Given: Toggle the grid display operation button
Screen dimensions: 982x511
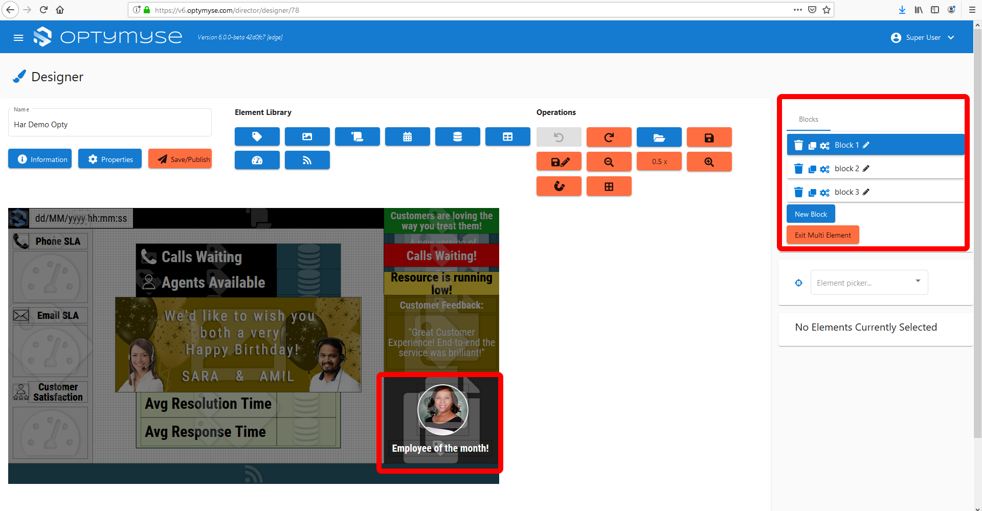Looking at the screenshot, I should click(609, 187).
